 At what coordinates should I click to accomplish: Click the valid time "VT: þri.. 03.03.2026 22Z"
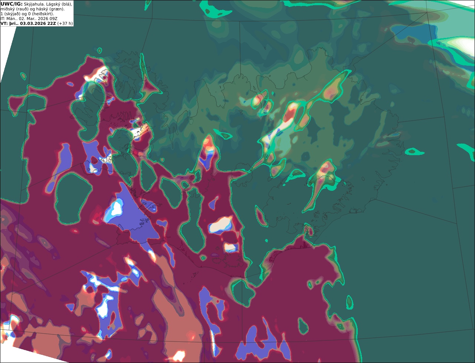[28, 23]
